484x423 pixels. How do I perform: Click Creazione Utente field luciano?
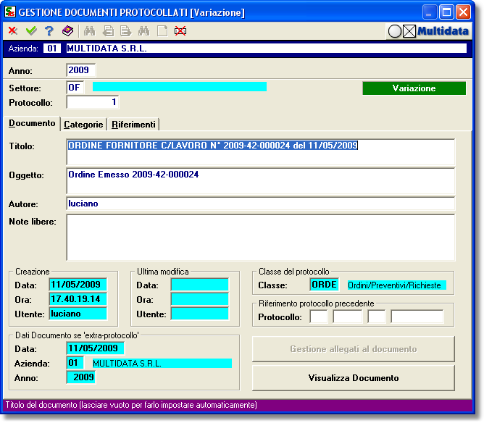point(78,314)
